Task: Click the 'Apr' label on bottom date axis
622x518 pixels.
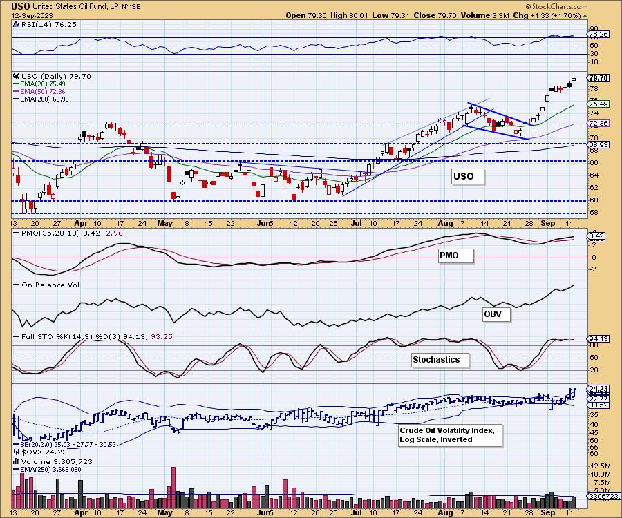Action: 81,512
